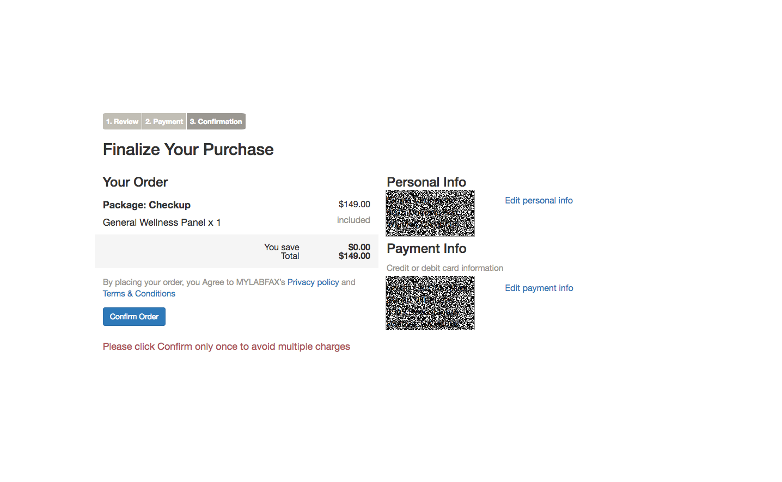
Task: Click the obscured card details block
Action: click(430, 303)
